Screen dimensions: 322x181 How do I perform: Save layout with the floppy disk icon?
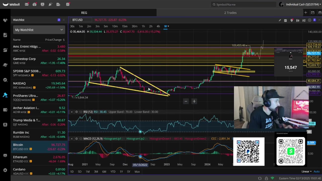coord(313,13)
